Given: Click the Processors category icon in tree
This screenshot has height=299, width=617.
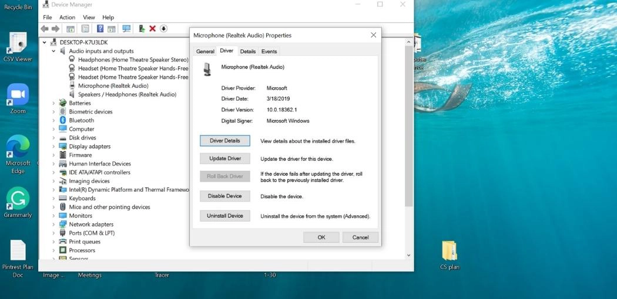Looking at the screenshot, I should point(62,250).
